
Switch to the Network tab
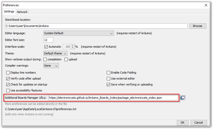pyautogui.click(x=22, y=12)
